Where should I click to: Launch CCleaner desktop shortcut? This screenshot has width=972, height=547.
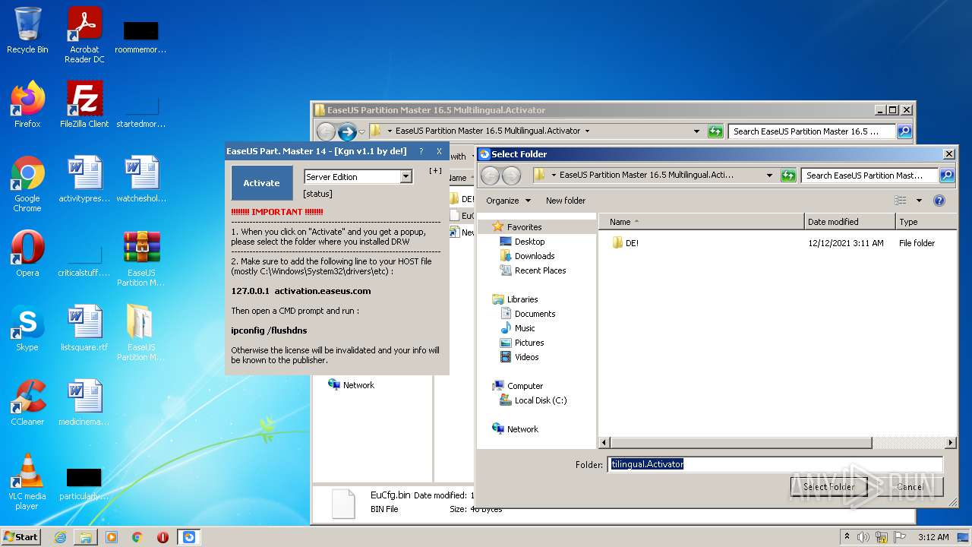click(x=27, y=403)
